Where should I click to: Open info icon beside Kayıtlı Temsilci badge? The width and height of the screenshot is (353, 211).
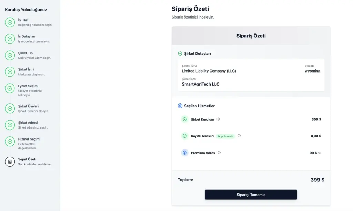click(x=239, y=136)
